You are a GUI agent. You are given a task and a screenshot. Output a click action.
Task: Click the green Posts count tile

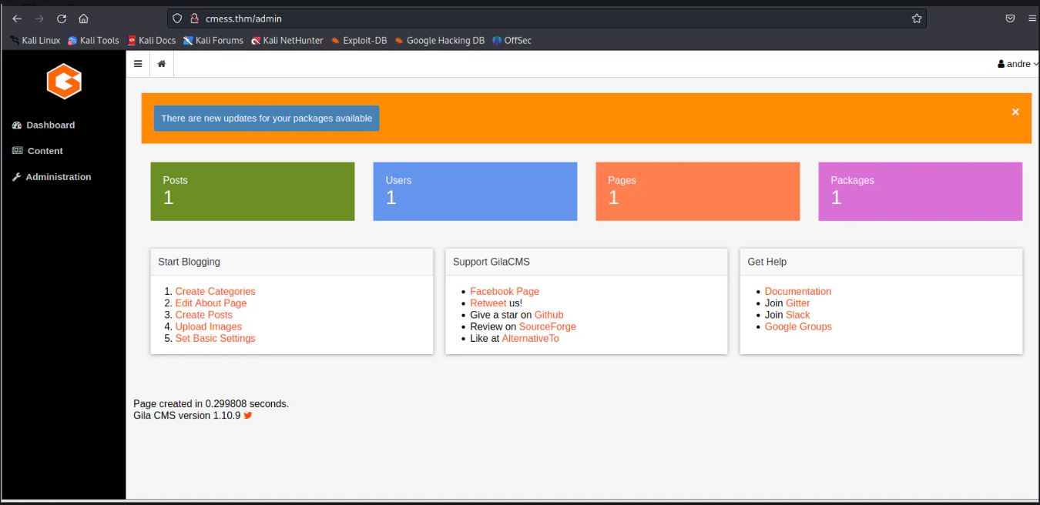click(252, 192)
